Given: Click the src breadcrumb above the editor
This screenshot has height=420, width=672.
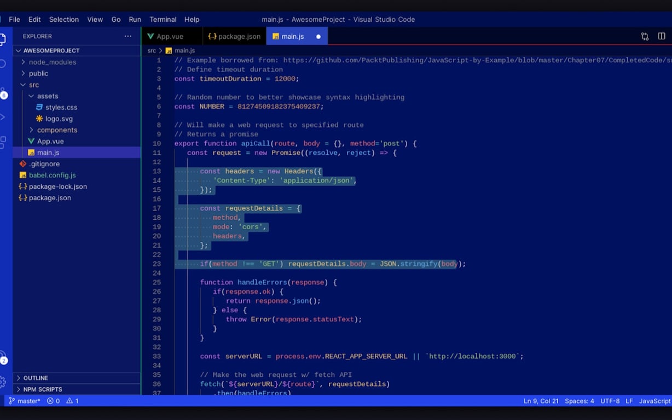Looking at the screenshot, I should click(x=151, y=49).
